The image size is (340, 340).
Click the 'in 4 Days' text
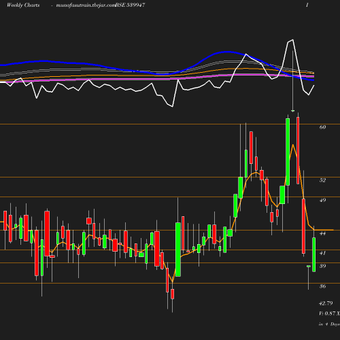point(329,324)
